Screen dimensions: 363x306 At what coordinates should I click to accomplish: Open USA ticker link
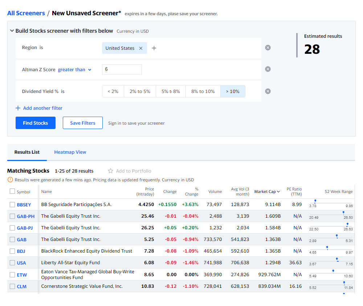21,263
